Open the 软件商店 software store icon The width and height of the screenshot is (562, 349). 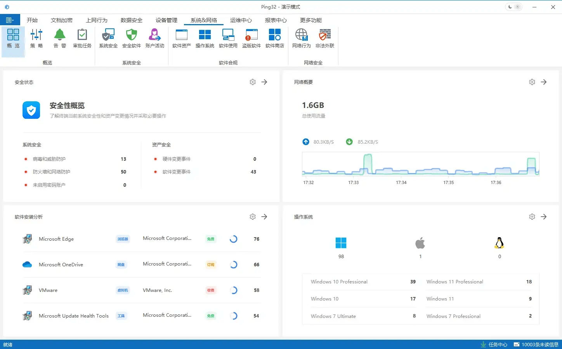click(275, 38)
